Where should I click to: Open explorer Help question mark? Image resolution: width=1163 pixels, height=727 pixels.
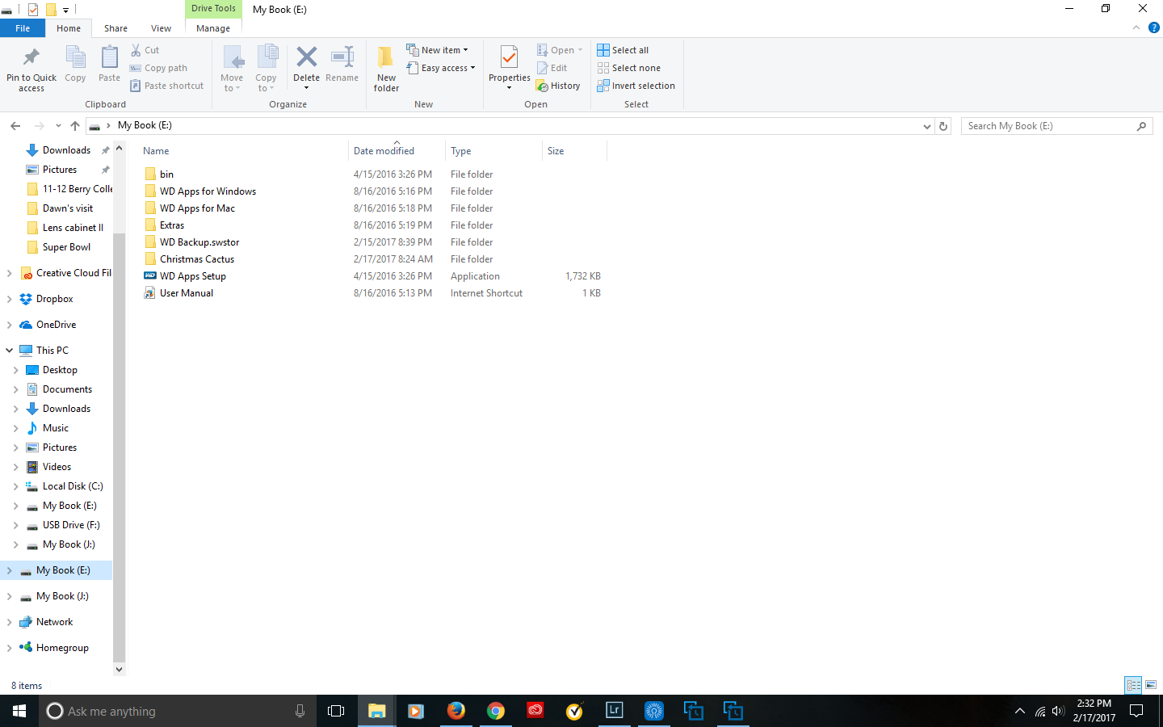click(x=1154, y=27)
